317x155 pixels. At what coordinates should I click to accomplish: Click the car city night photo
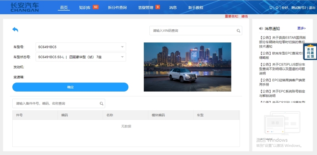(x=187, y=67)
